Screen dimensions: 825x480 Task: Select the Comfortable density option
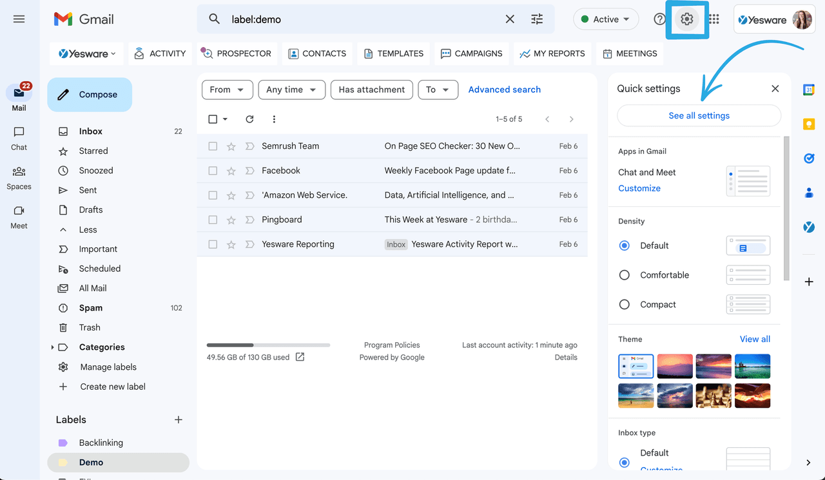(x=624, y=274)
